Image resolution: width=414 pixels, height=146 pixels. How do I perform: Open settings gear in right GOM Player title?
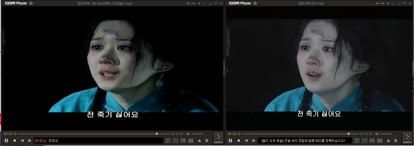(255, 3)
